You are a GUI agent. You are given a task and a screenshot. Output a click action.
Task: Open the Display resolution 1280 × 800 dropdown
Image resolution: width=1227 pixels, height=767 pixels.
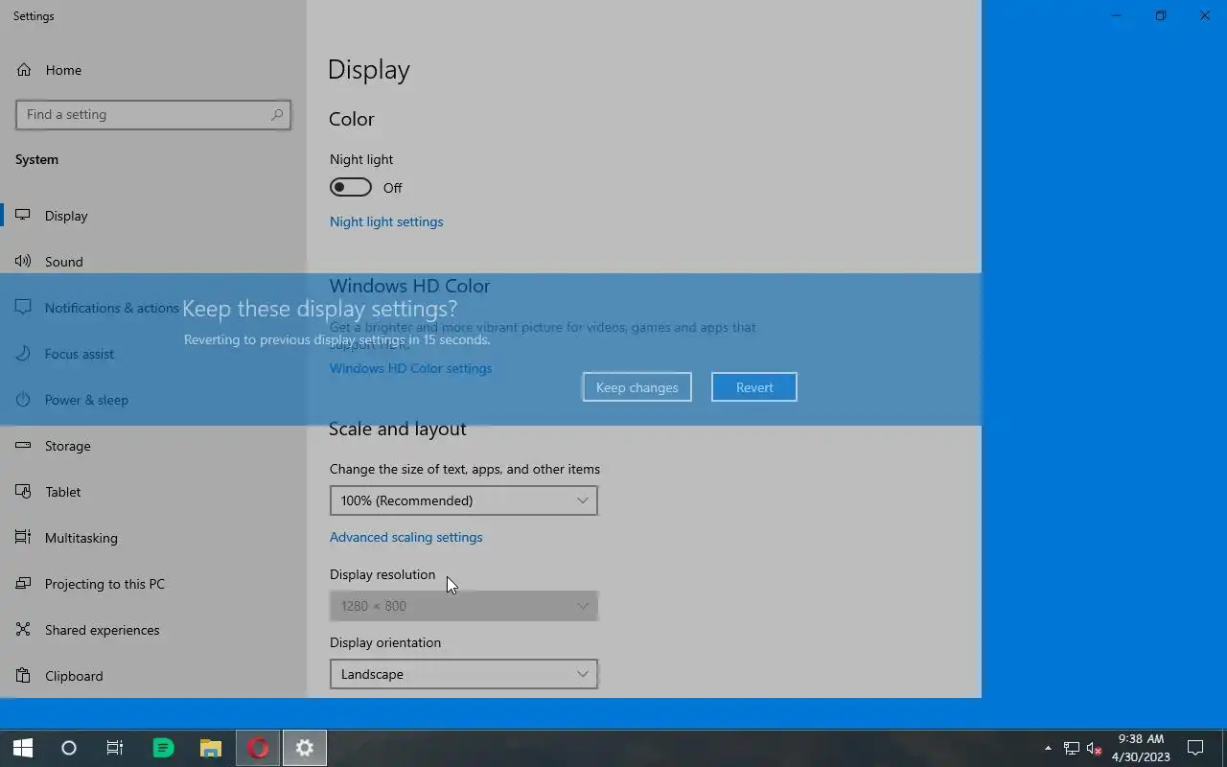(x=464, y=606)
